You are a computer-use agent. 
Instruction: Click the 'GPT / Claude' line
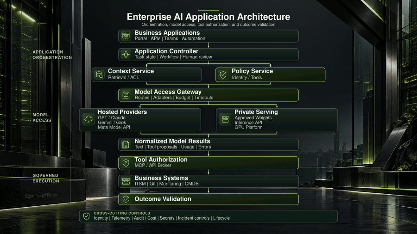coord(111,117)
